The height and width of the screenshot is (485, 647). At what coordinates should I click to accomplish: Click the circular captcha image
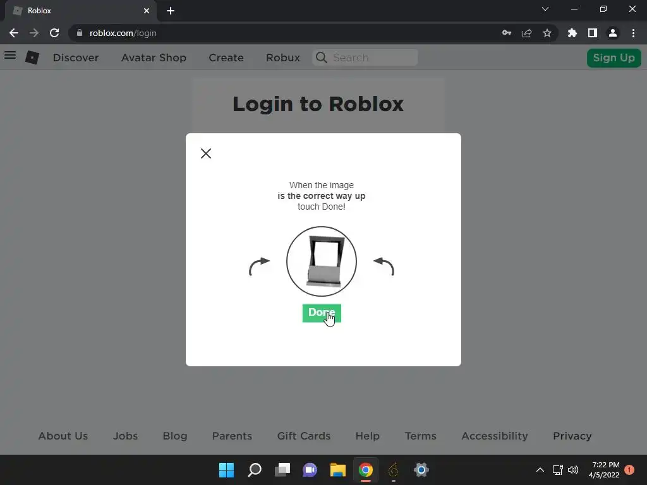322,261
